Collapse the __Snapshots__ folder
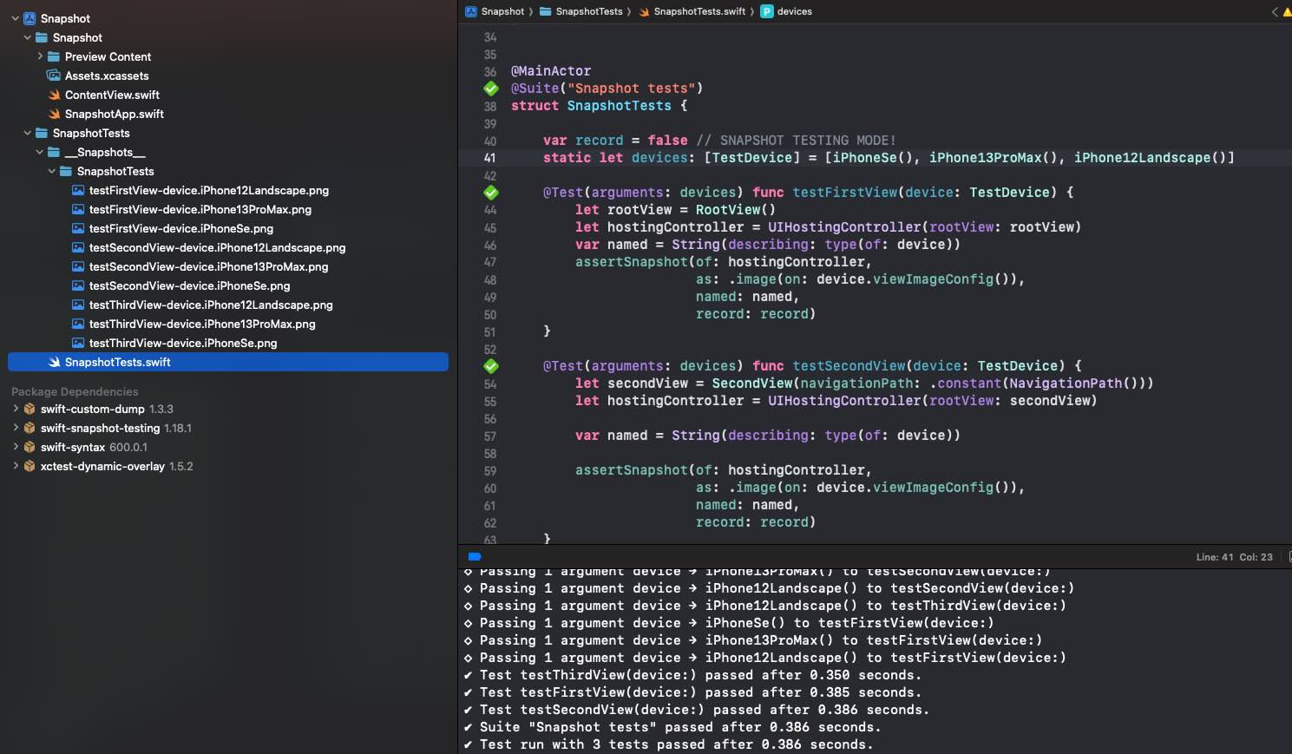The image size is (1292, 754). click(40, 152)
